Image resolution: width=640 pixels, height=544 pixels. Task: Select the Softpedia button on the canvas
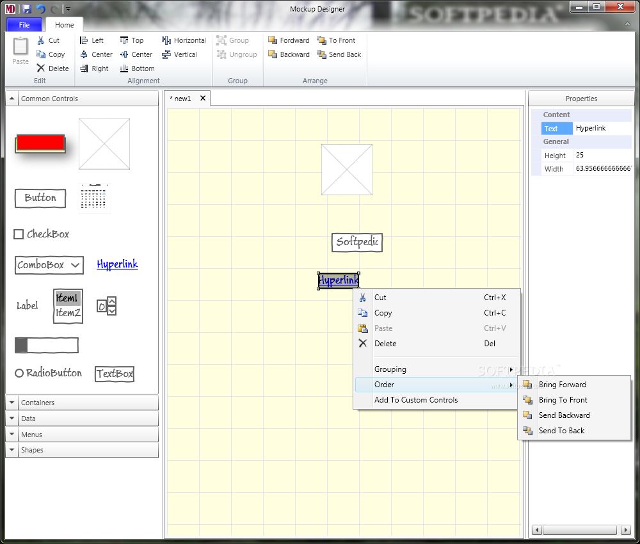357,243
